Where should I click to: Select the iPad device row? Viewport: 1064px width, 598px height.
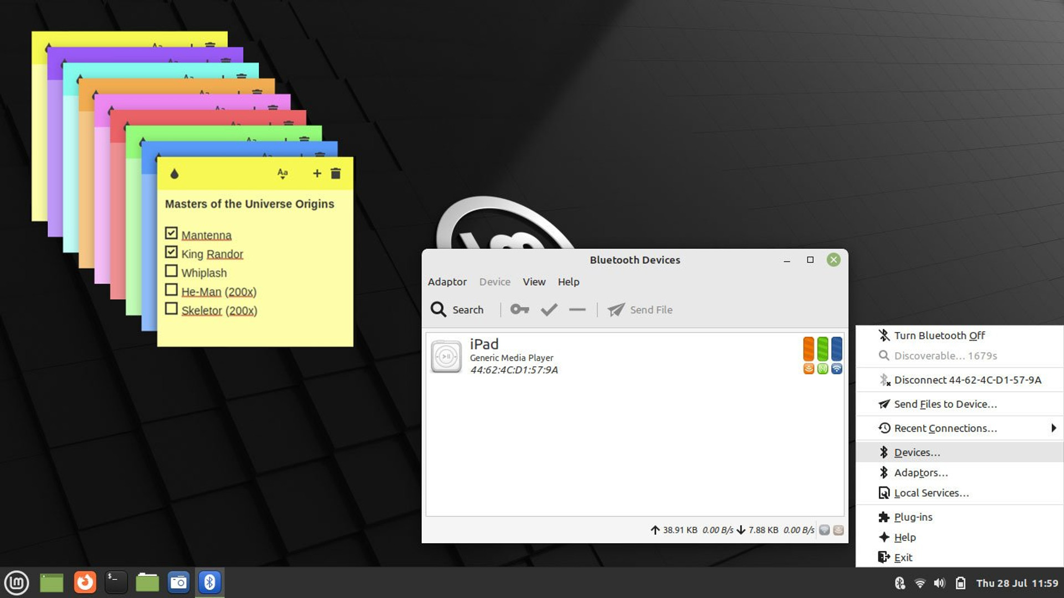coord(635,356)
